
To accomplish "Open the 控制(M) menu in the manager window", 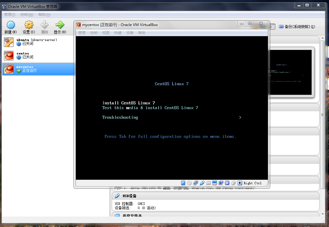I will [27, 15].
